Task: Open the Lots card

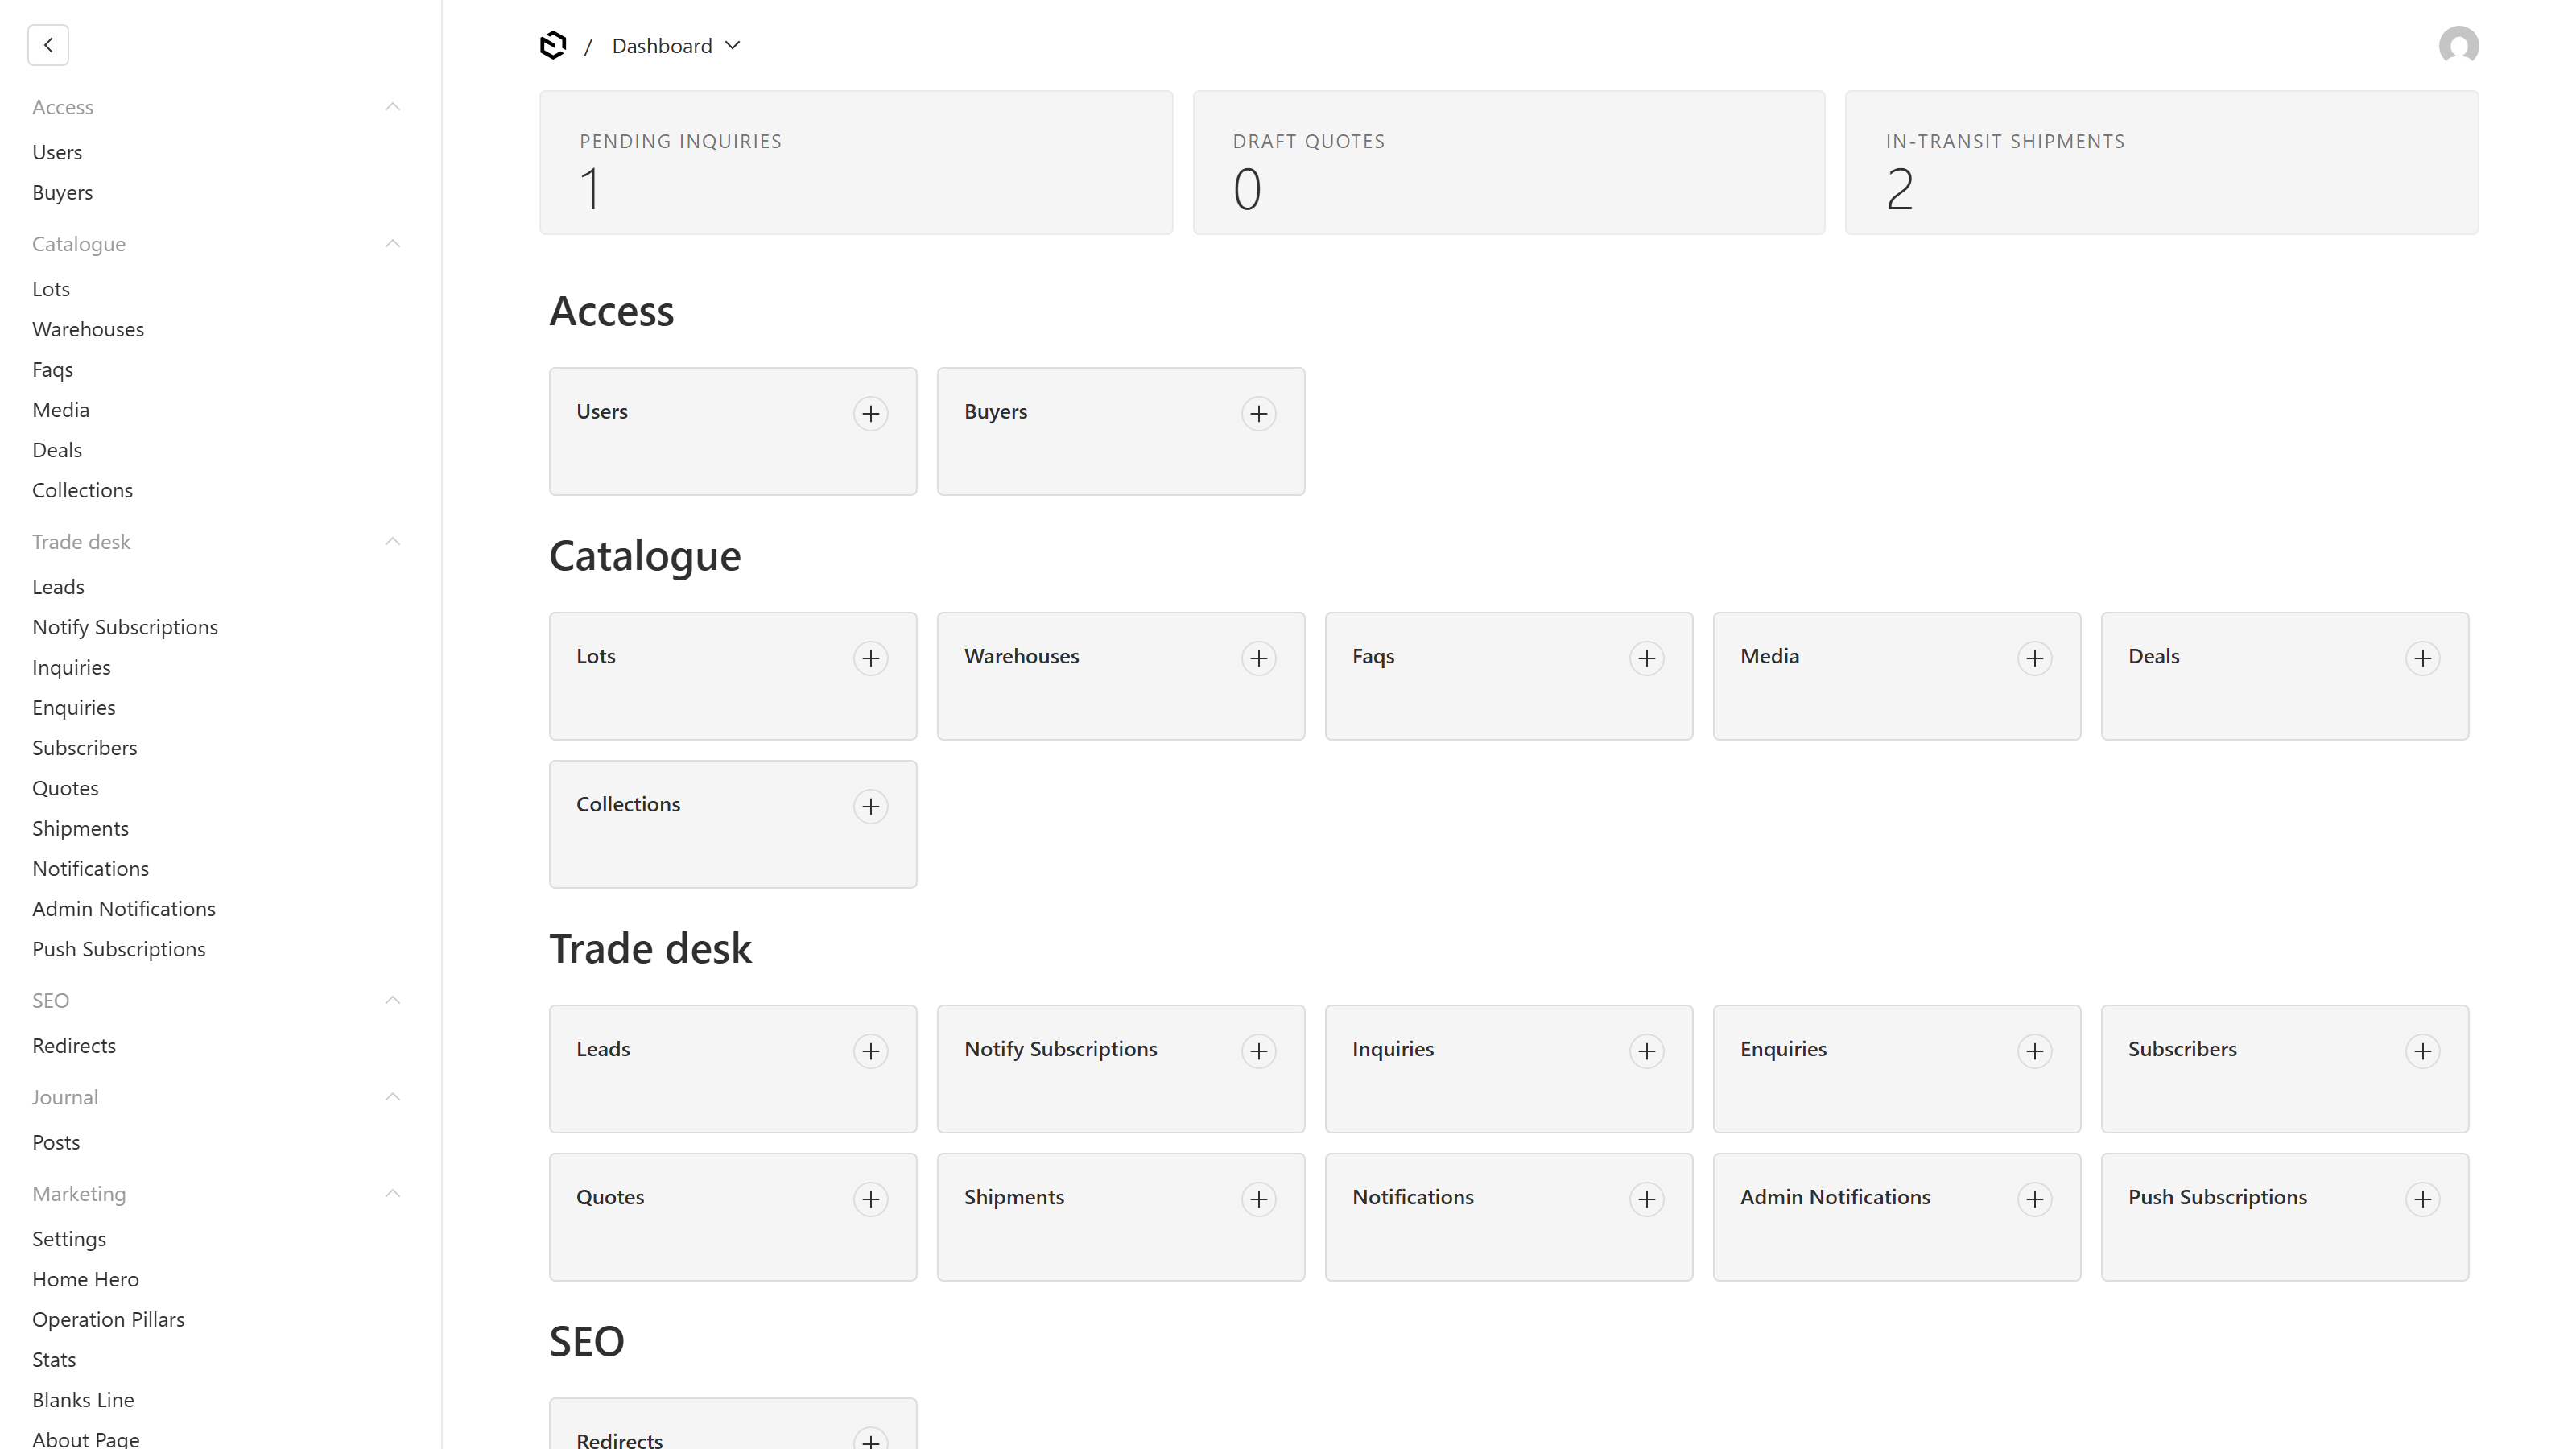Action: pyautogui.click(x=732, y=676)
